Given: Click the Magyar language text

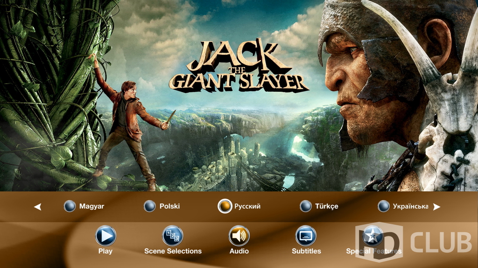Looking at the screenshot, I should pyautogui.click(x=92, y=206).
